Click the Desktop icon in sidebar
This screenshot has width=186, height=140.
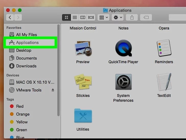point(12,51)
